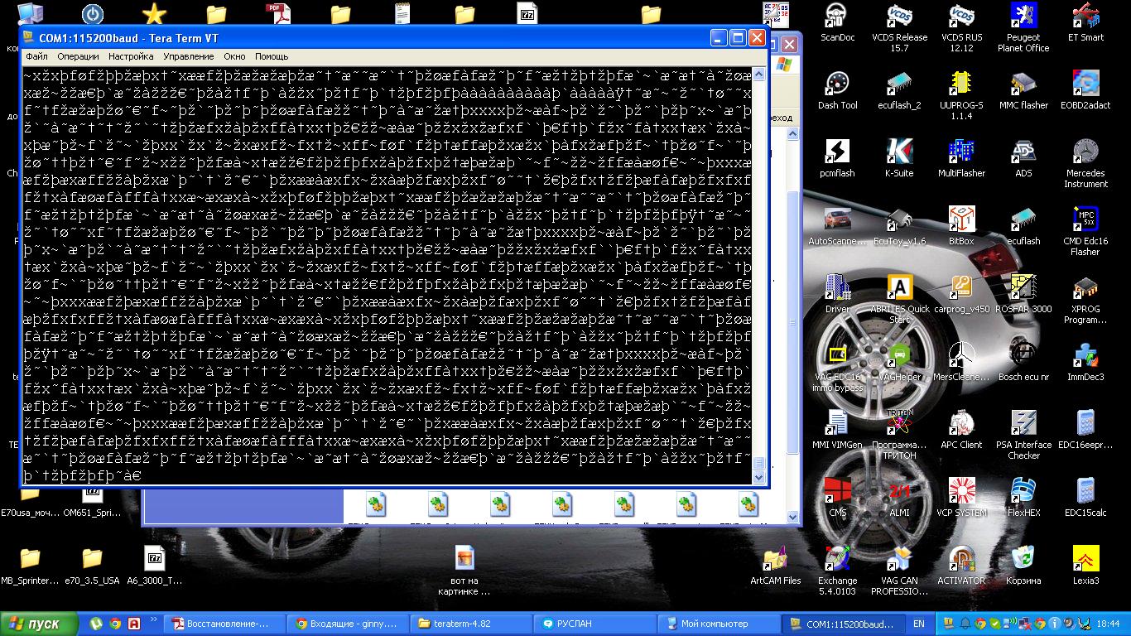
Task: Select the FlexHEX desktop icon
Action: (1023, 491)
